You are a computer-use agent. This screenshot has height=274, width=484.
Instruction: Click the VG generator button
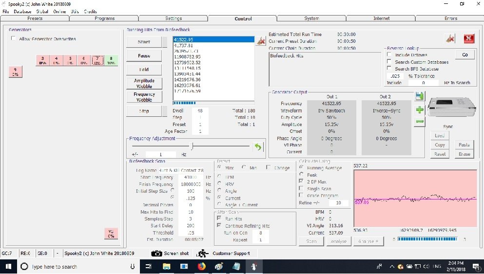(111, 234)
